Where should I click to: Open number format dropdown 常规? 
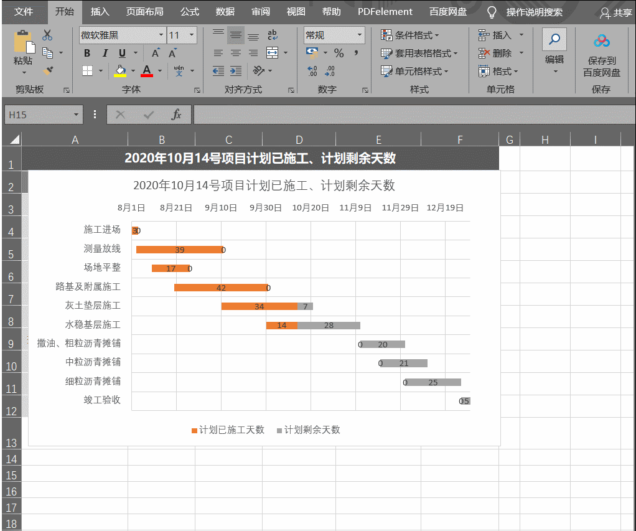tap(359, 35)
